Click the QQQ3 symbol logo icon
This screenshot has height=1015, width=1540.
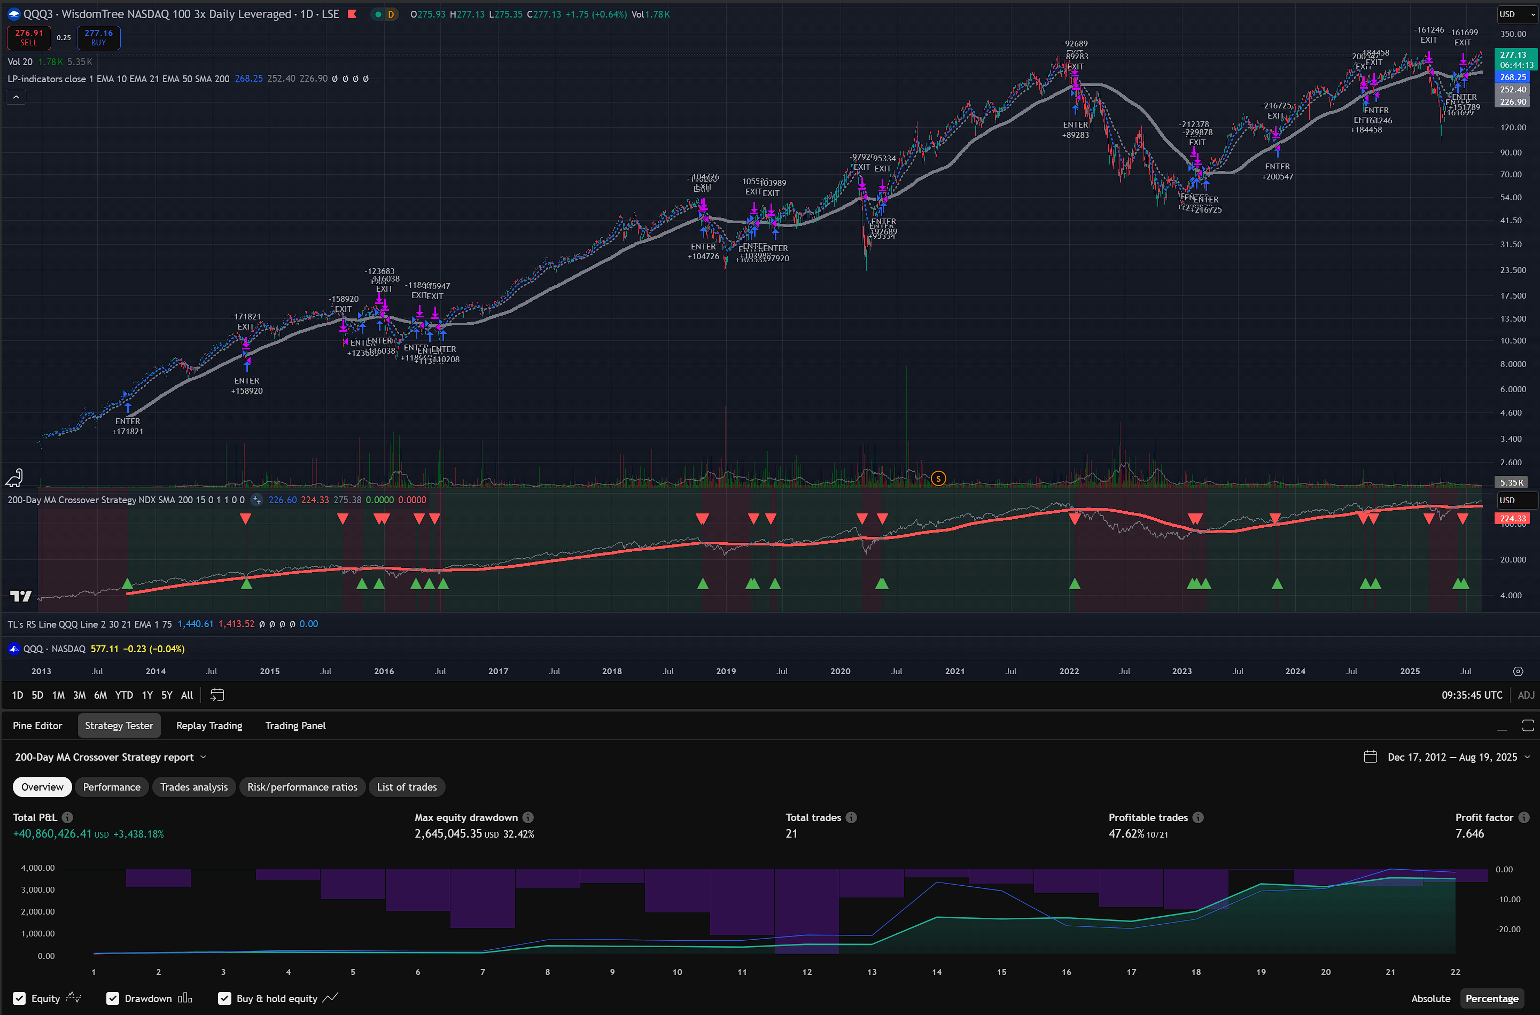[x=13, y=14]
